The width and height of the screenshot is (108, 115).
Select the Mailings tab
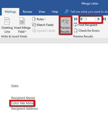[x=10, y=12]
